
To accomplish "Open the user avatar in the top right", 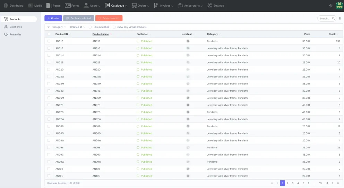I will pos(339,6).
